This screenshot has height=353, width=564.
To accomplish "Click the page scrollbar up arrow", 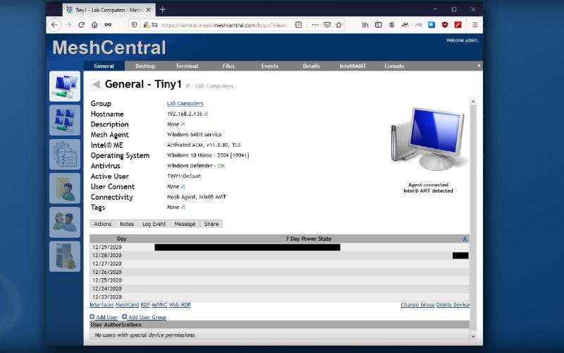I will point(473,102).
